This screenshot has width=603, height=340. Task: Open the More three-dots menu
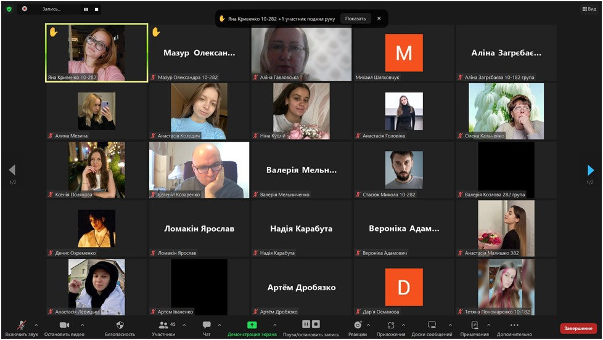point(514,325)
